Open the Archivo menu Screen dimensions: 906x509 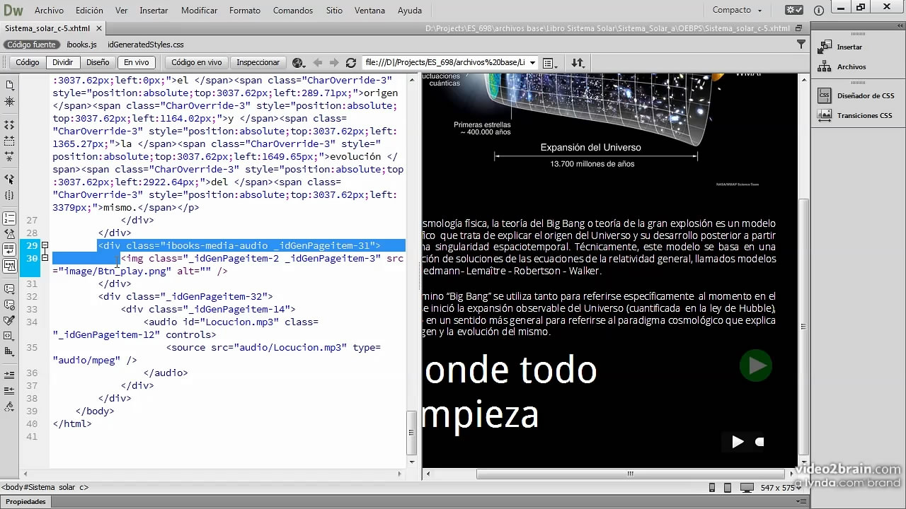pos(49,11)
